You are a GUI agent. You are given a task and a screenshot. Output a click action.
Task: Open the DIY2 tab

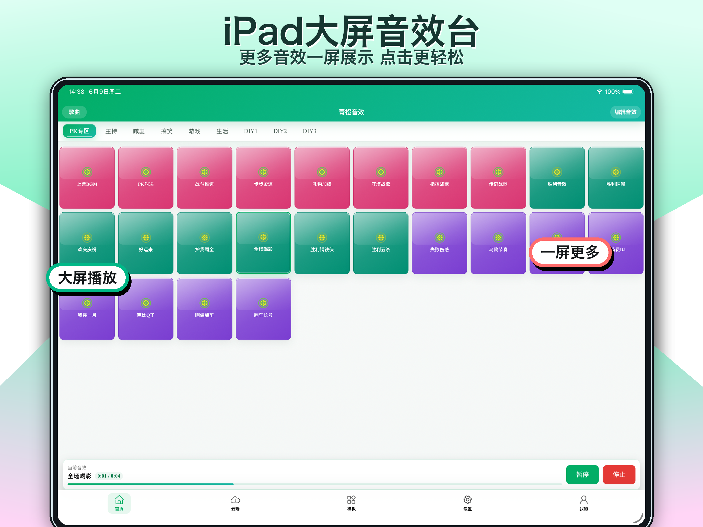(280, 131)
